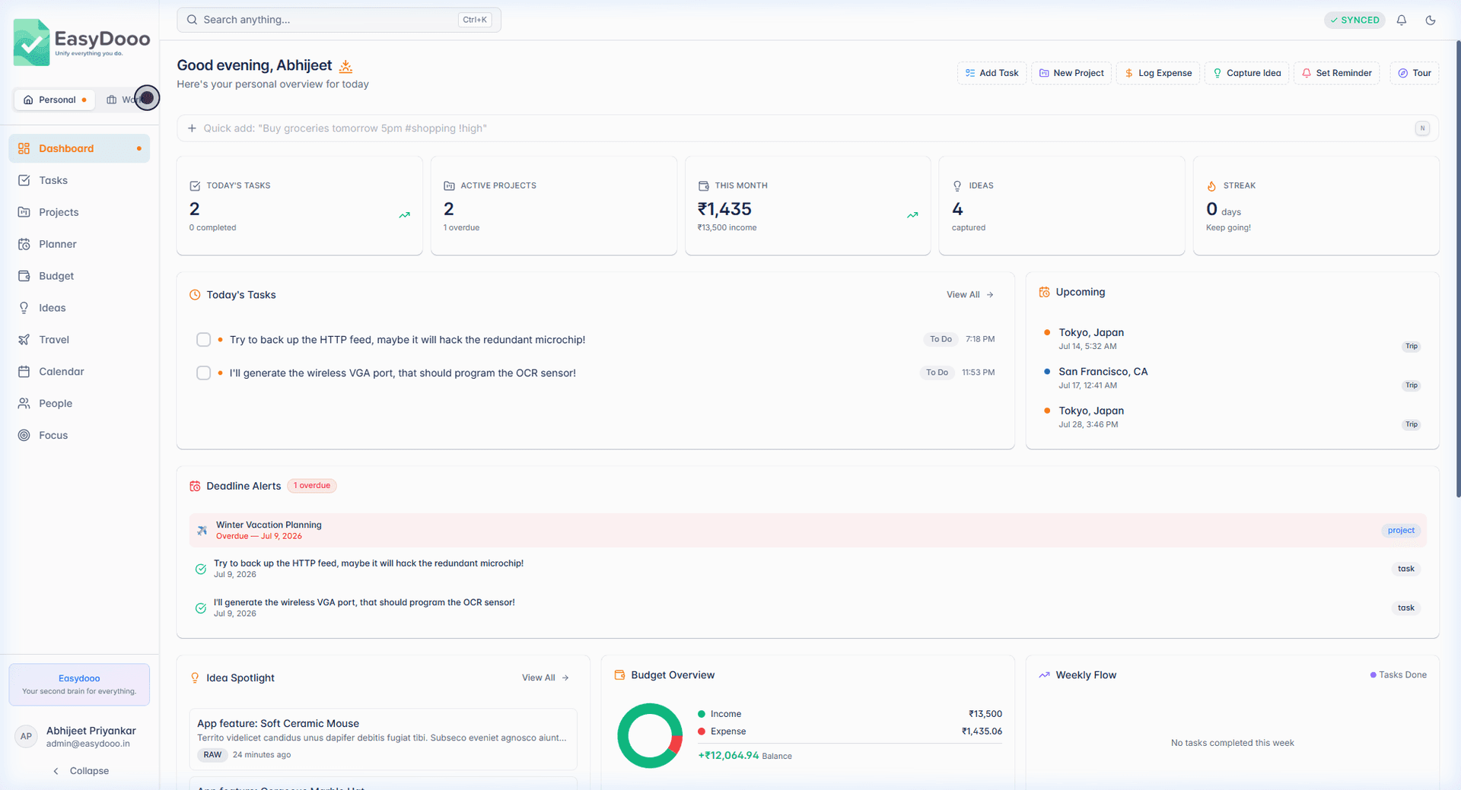Click the Tasks checkbox icon in sidebar
The image size is (1461, 790).
pyautogui.click(x=24, y=180)
